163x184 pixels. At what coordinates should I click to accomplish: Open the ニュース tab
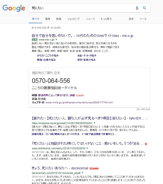(90, 19)
